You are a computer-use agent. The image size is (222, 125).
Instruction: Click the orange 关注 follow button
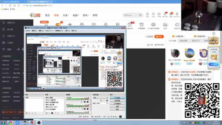pyautogui.click(x=159, y=37)
